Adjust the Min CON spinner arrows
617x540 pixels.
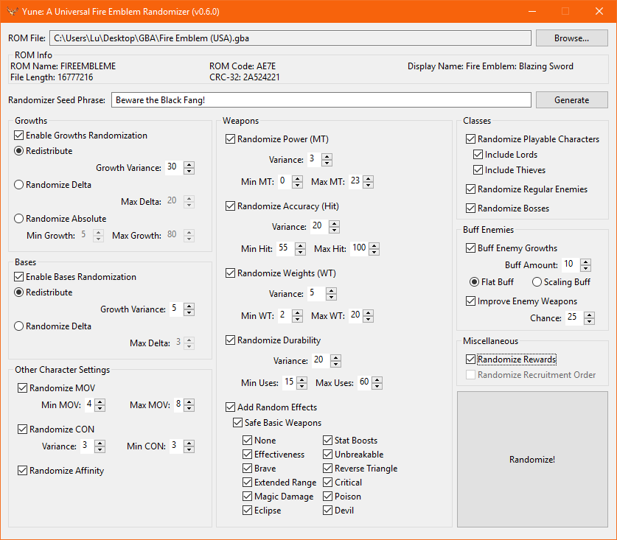point(189,446)
